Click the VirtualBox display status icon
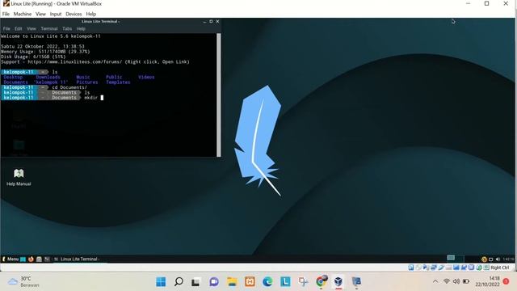 pos(456,268)
